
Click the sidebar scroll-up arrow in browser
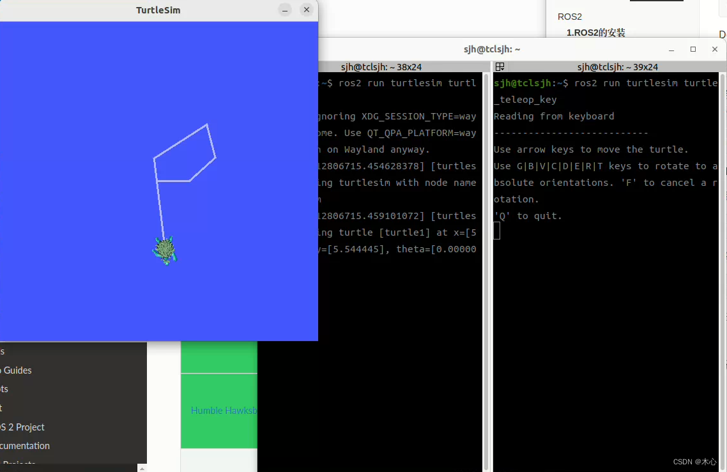coord(142,468)
